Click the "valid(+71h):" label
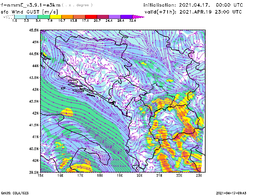Viewport: 253px width, 195px height. point(160,12)
